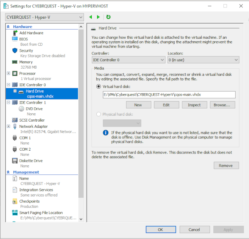
Task: Click the green forward navigation arrow
Action: [x=98, y=17]
